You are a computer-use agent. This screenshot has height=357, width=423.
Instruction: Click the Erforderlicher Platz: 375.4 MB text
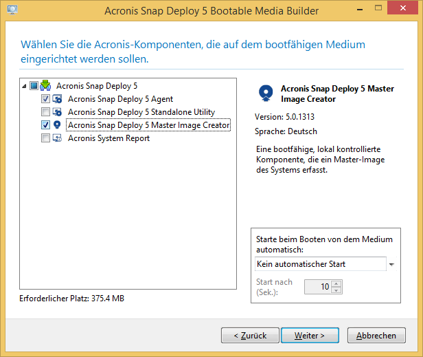click(71, 299)
